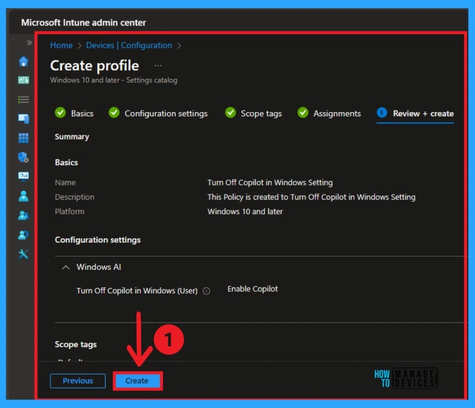
Task: Click the Configuration settings green checkmark icon
Action: coord(114,113)
